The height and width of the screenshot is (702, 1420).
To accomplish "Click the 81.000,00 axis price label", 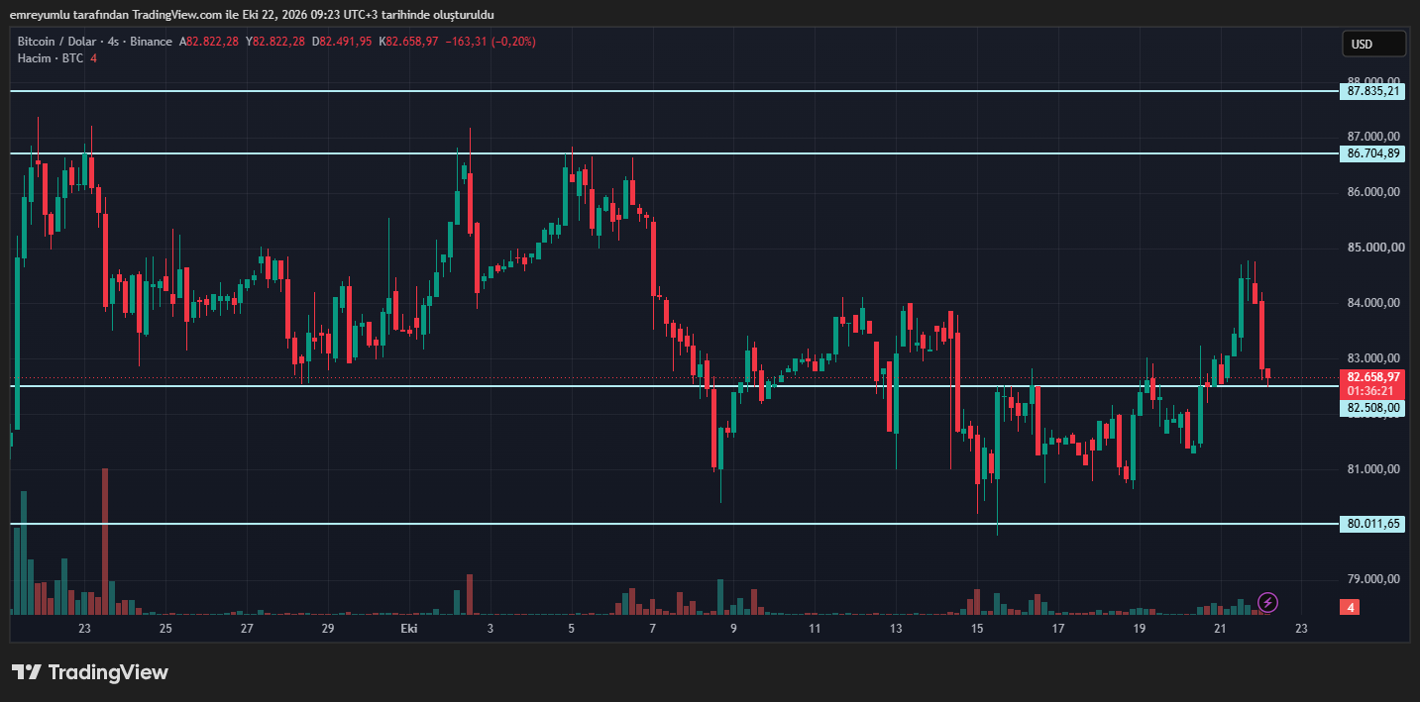I will click(1372, 469).
